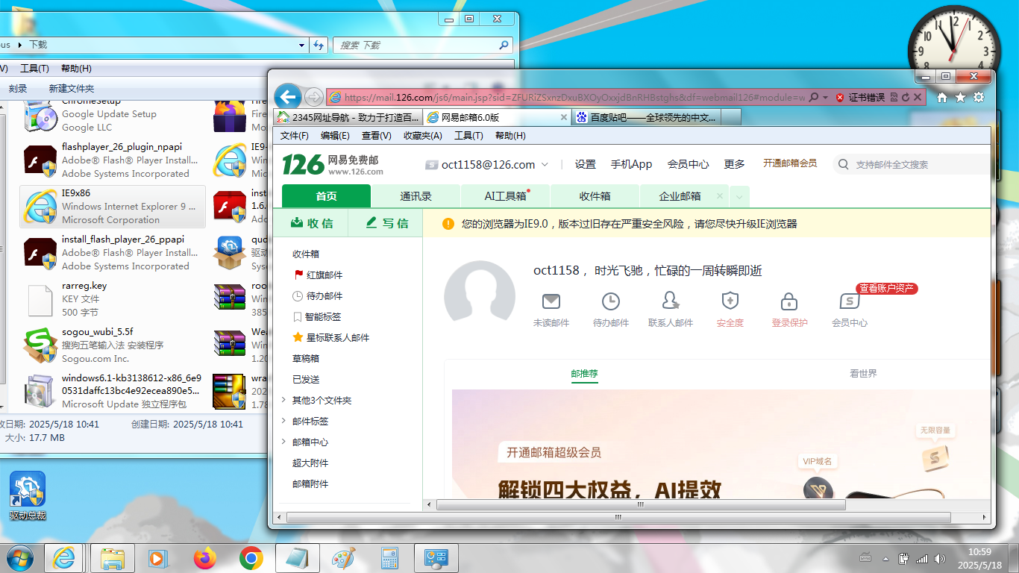Viewport: 1019px width, 573px height.
Task: Select the AI工具箱 mail tab
Action: (x=505, y=196)
